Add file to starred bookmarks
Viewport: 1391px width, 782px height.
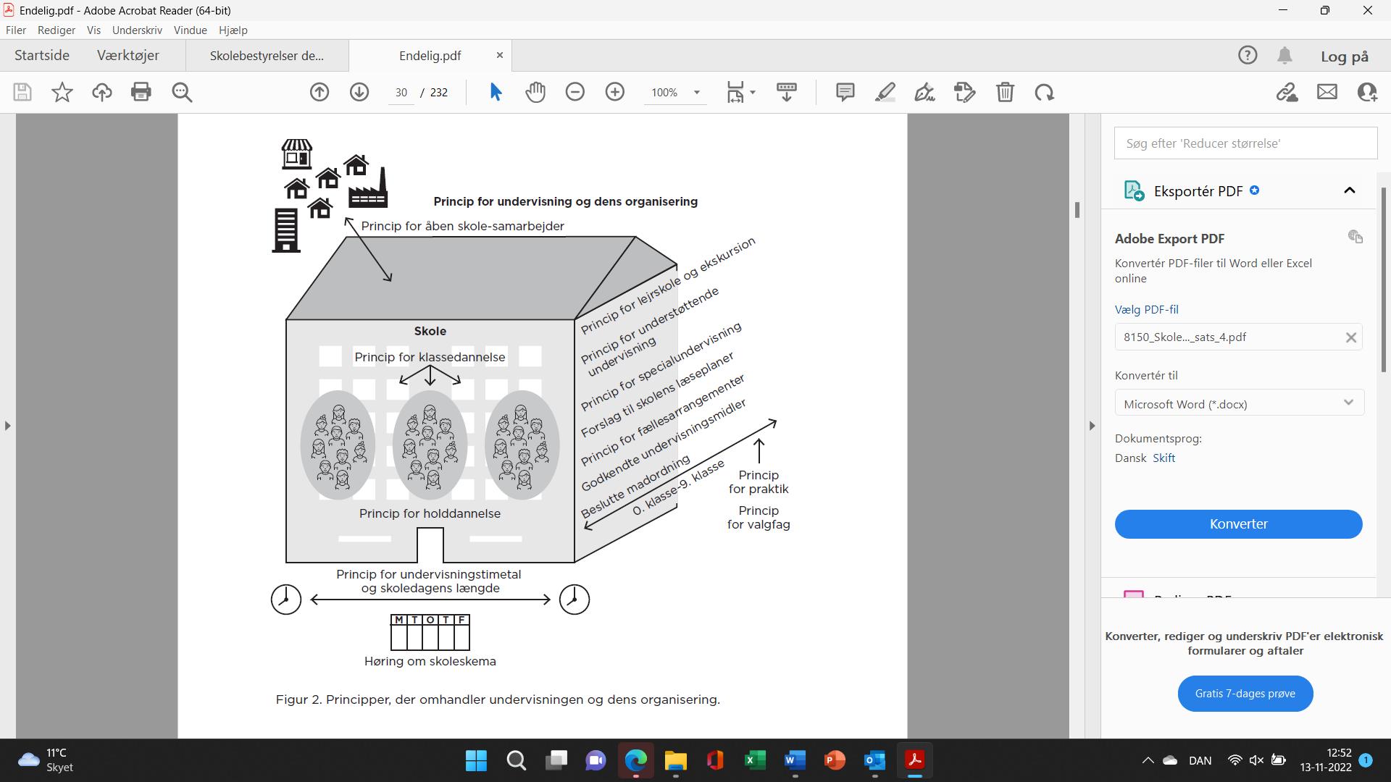62,92
